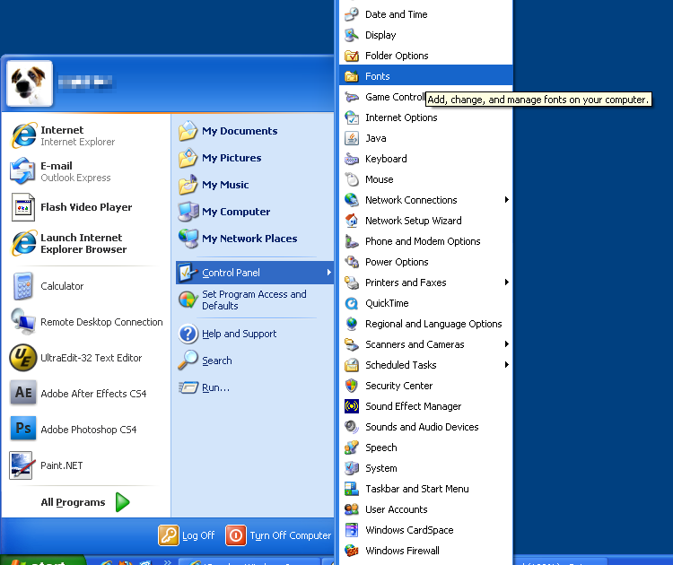
Task: Open My Music folder icon
Action: (x=188, y=185)
